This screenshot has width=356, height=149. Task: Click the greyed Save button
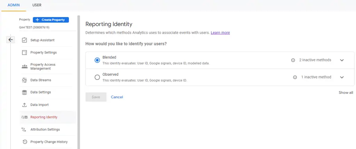pyautogui.click(x=96, y=97)
